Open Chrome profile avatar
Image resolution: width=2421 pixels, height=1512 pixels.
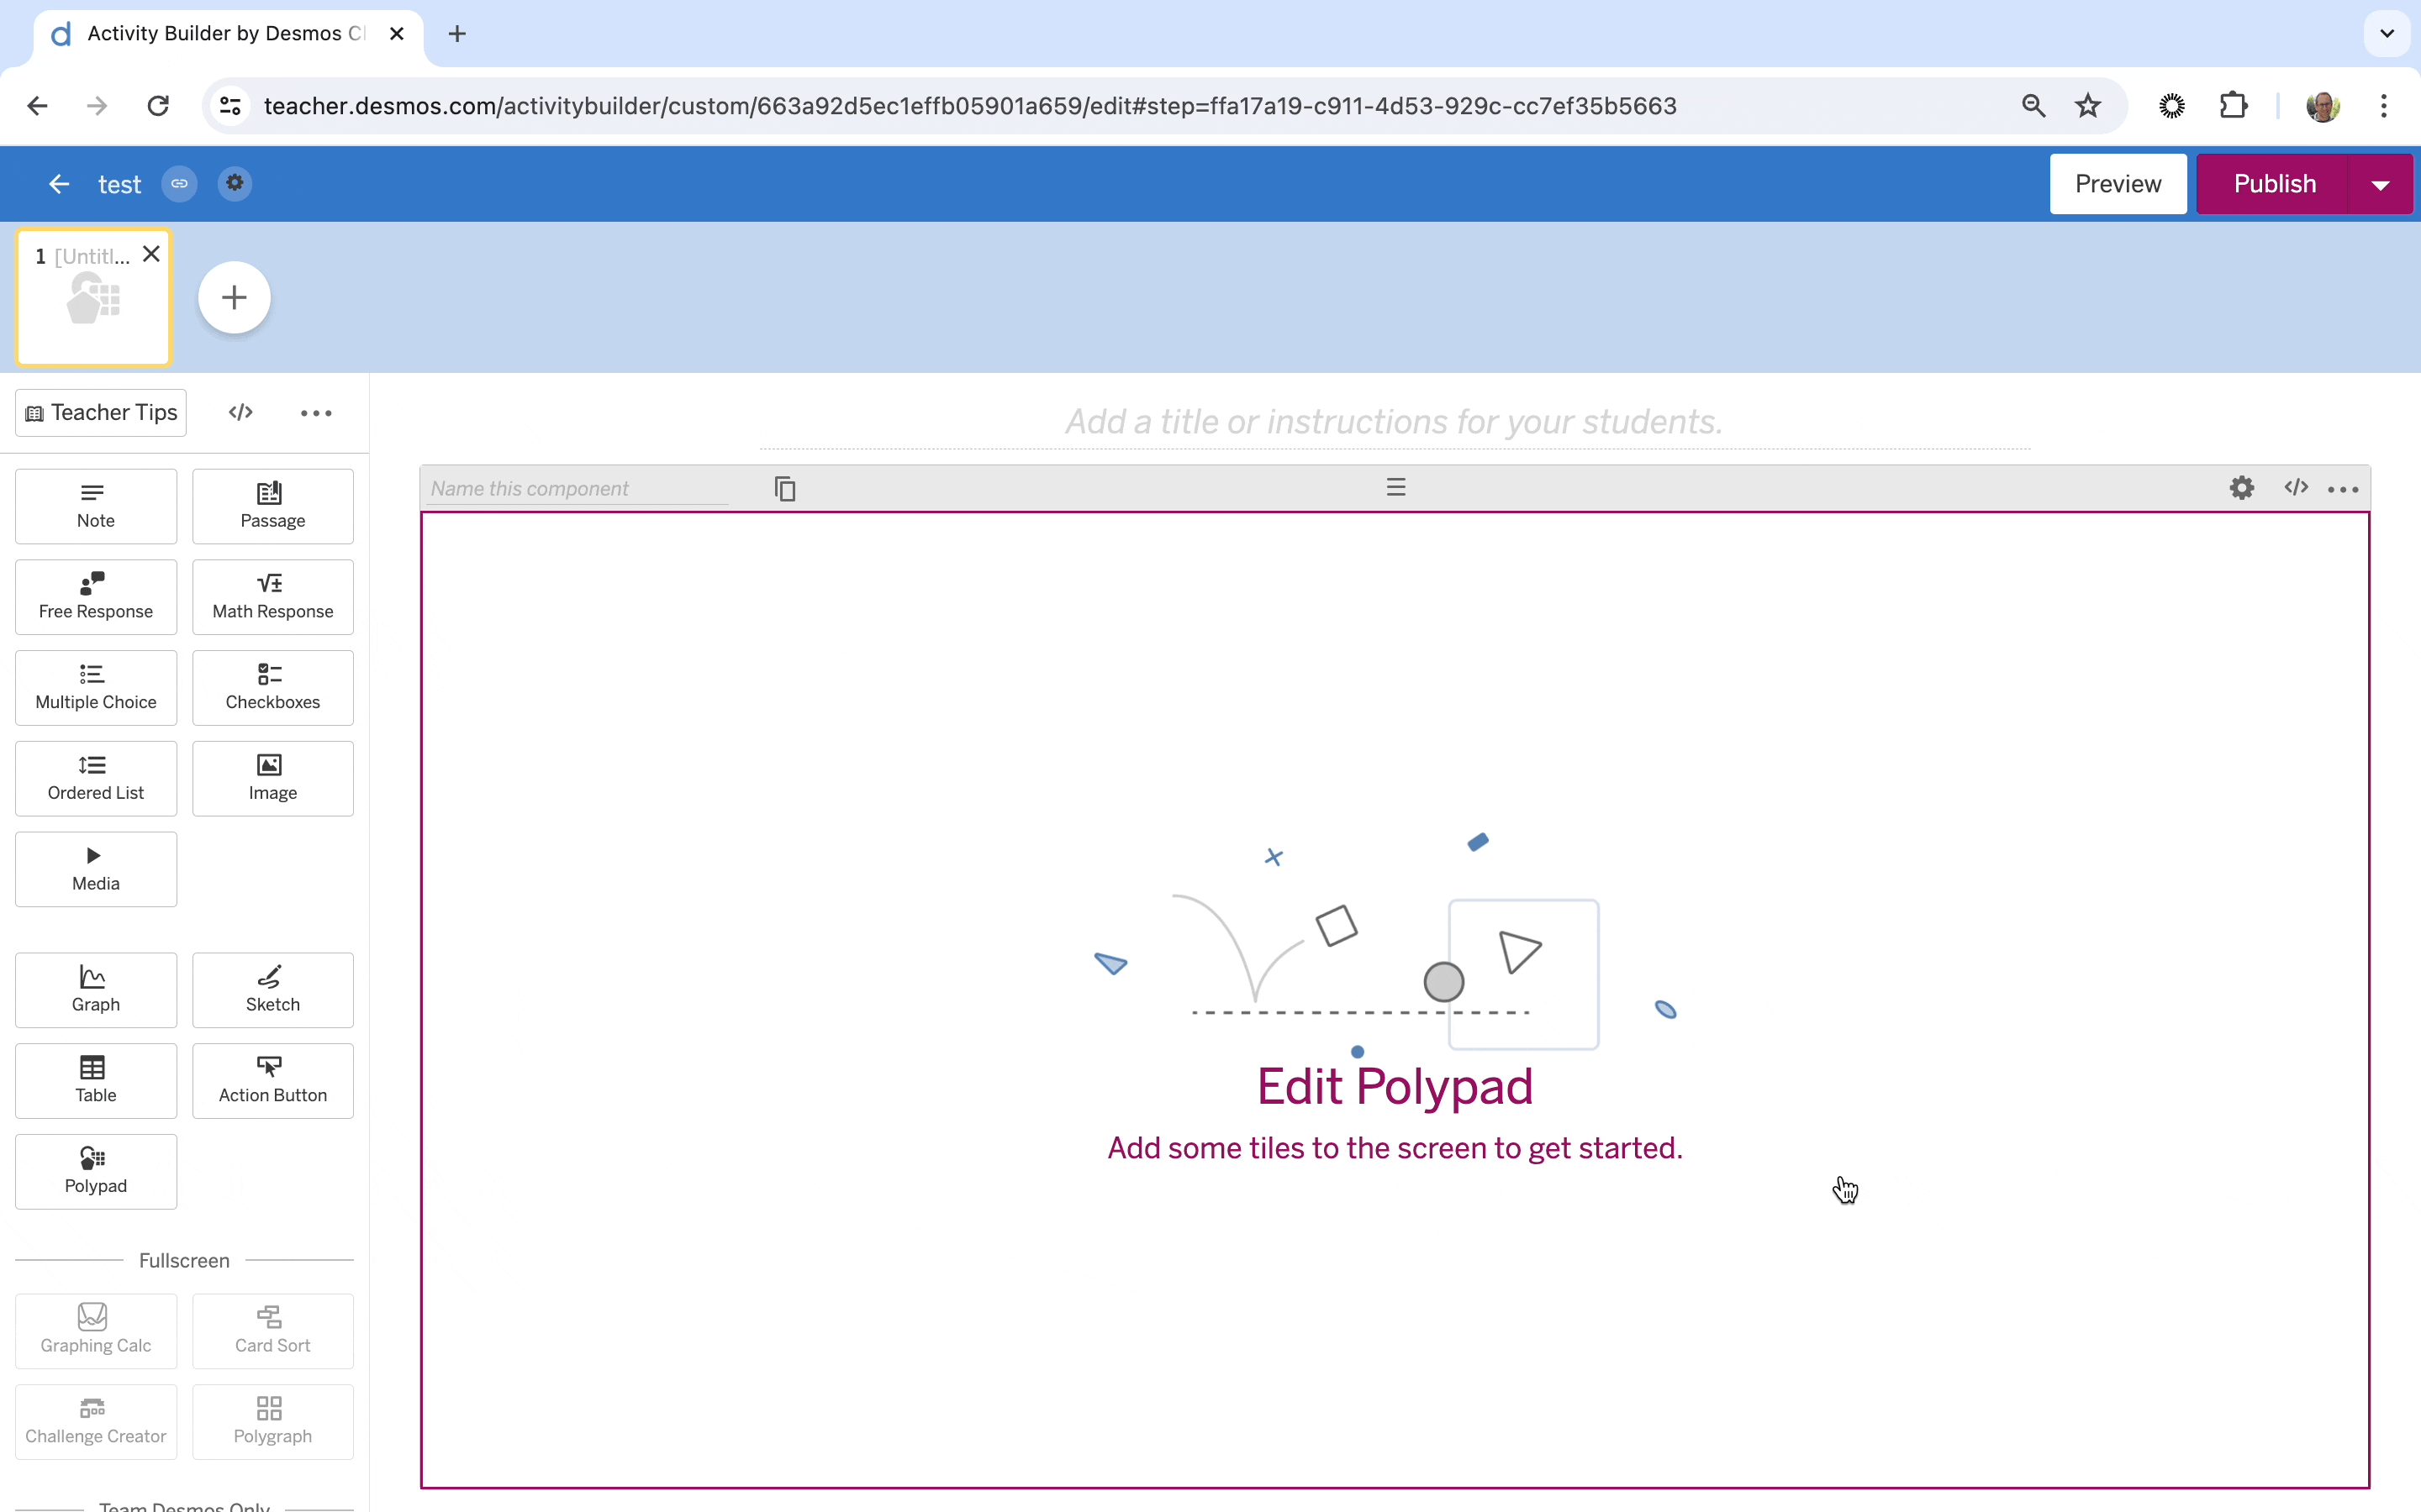click(x=2323, y=106)
